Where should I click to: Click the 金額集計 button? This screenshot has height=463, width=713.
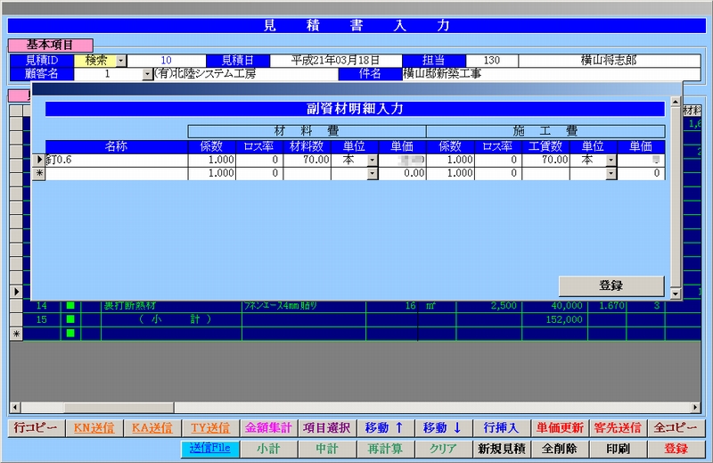point(268,428)
